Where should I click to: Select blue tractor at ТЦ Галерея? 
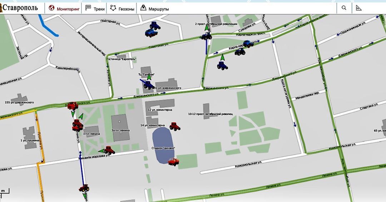tap(148, 85)
